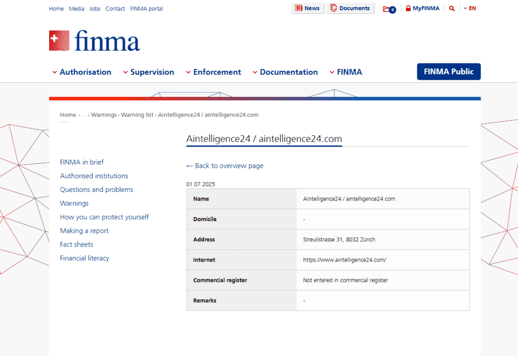Click the back arrow before overview page
This screenshot has width=518, height=356.
tap(189, 166)
